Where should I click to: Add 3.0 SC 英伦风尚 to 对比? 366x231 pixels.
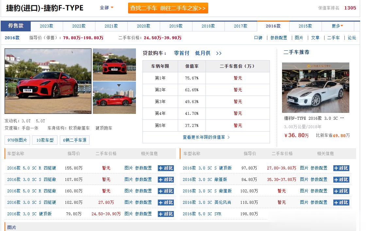(341, 203)
